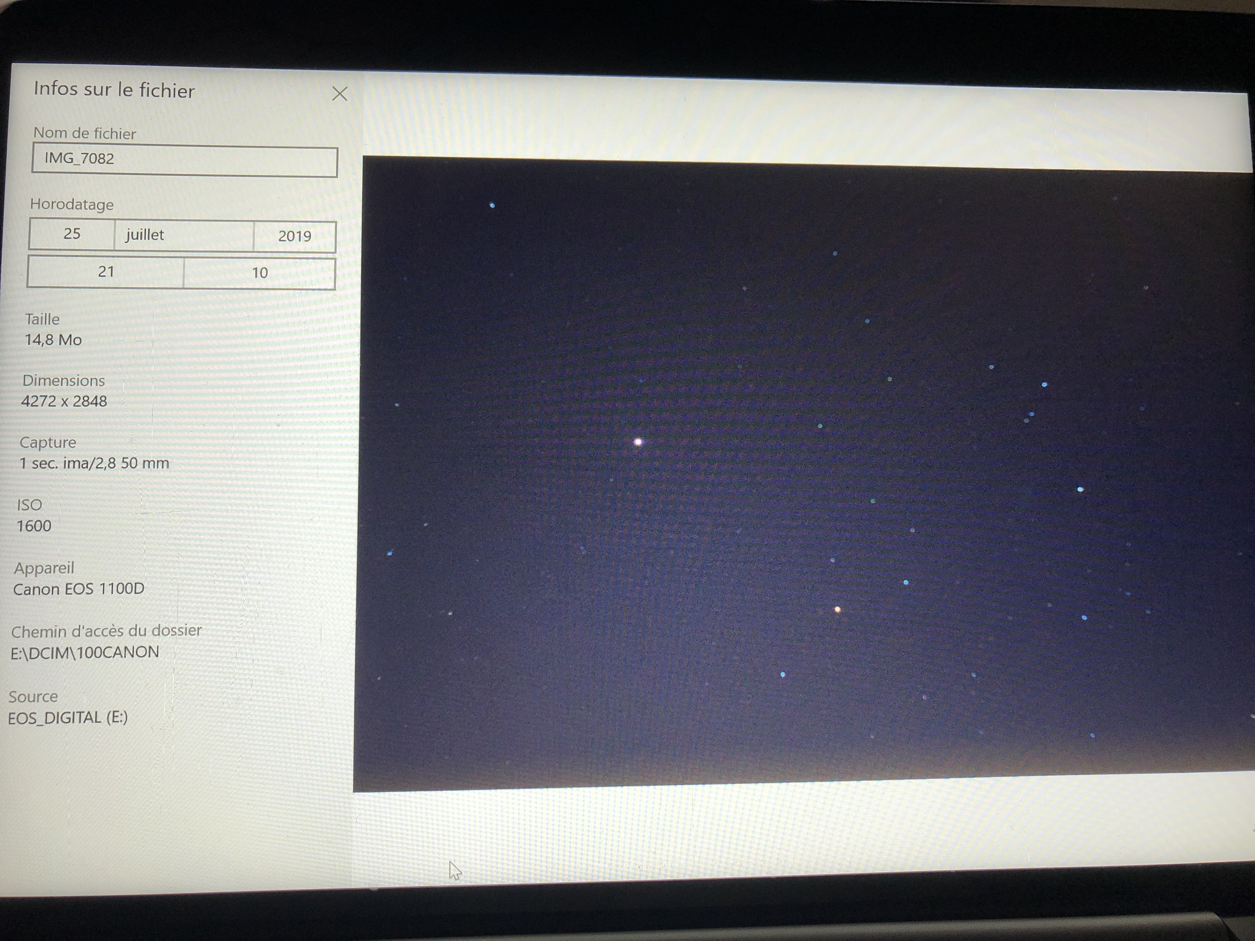Click the hour field showing 21

click(106, 272)
